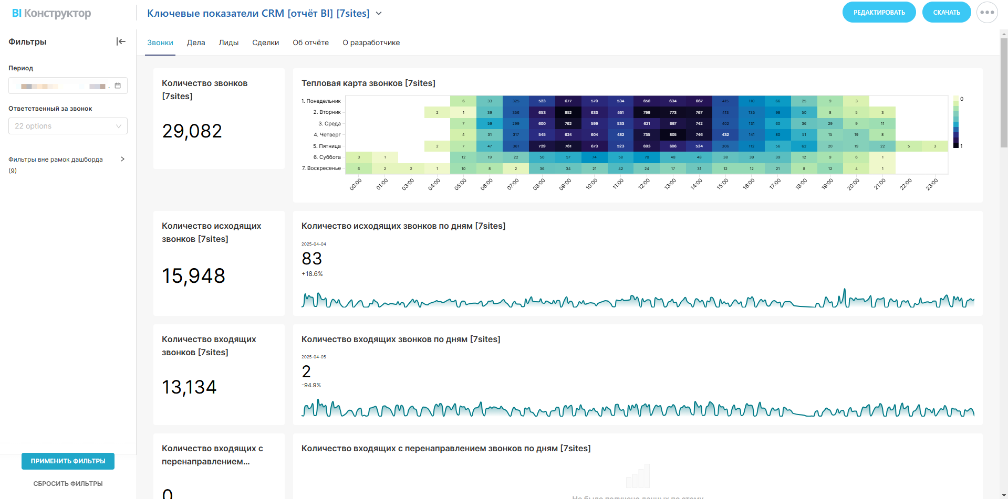Open the three-dots more options menu

[x=986, y=13]
